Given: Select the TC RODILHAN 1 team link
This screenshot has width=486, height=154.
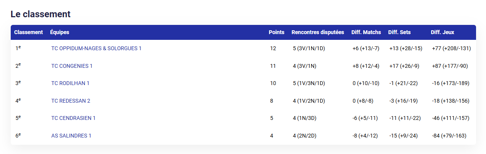Looking at the screenshot, I should coord(70,83).
